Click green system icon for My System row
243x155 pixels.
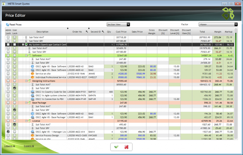pos(26,44)
